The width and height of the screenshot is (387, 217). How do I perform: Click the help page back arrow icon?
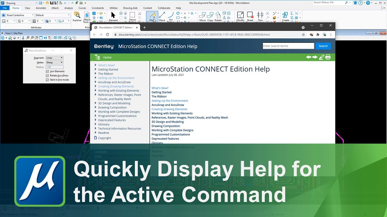pyautogui.click(x=308, y=57)
